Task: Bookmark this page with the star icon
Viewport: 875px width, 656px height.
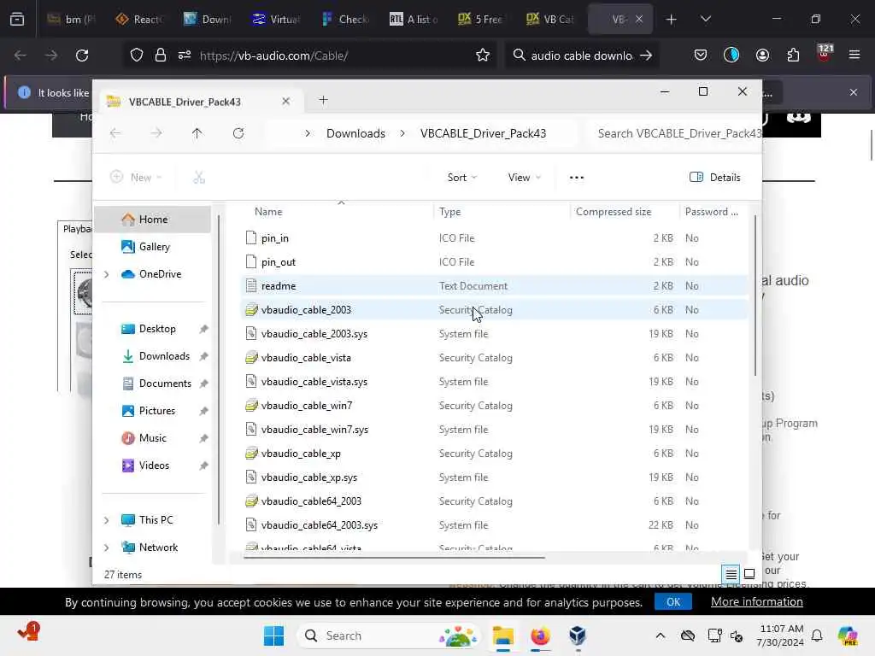Action: 483,56
